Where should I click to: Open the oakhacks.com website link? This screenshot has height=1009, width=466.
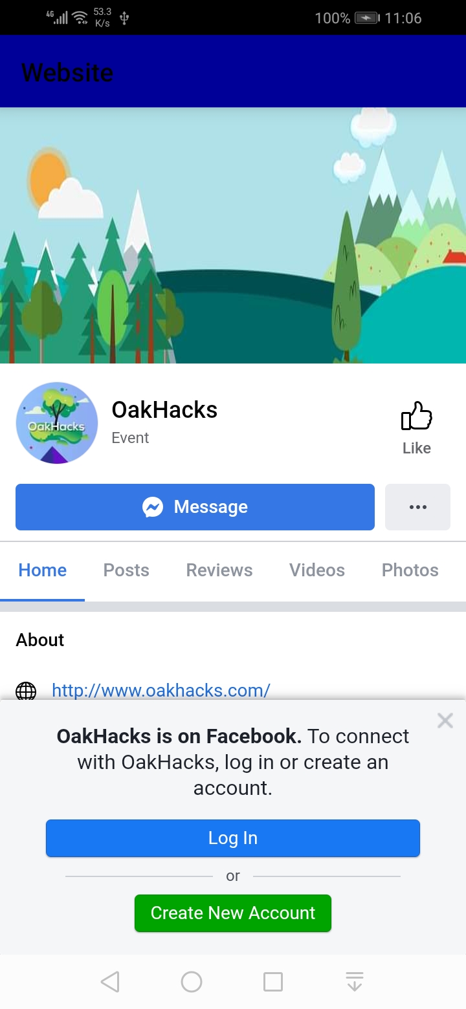click(161, 691)
